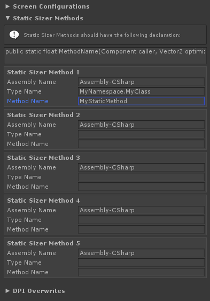Viewport: 210px width, 301px height.
Task: Click empty Method Name field of Method 2
Action: click(x=142, y=144)
